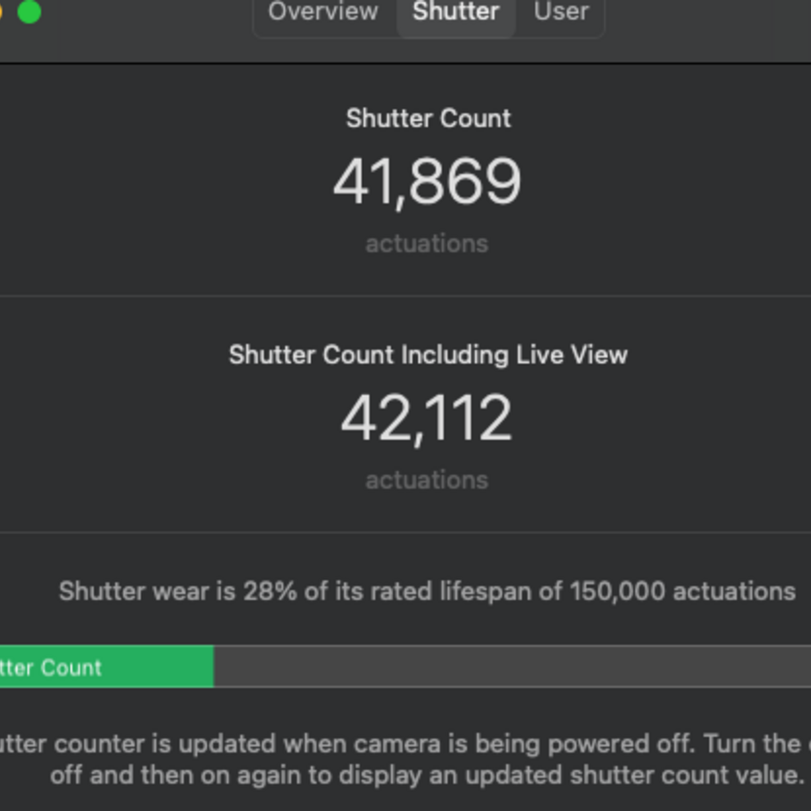Click the Count label inside the green bar
The image size is (811, 811).
point(71,668)
